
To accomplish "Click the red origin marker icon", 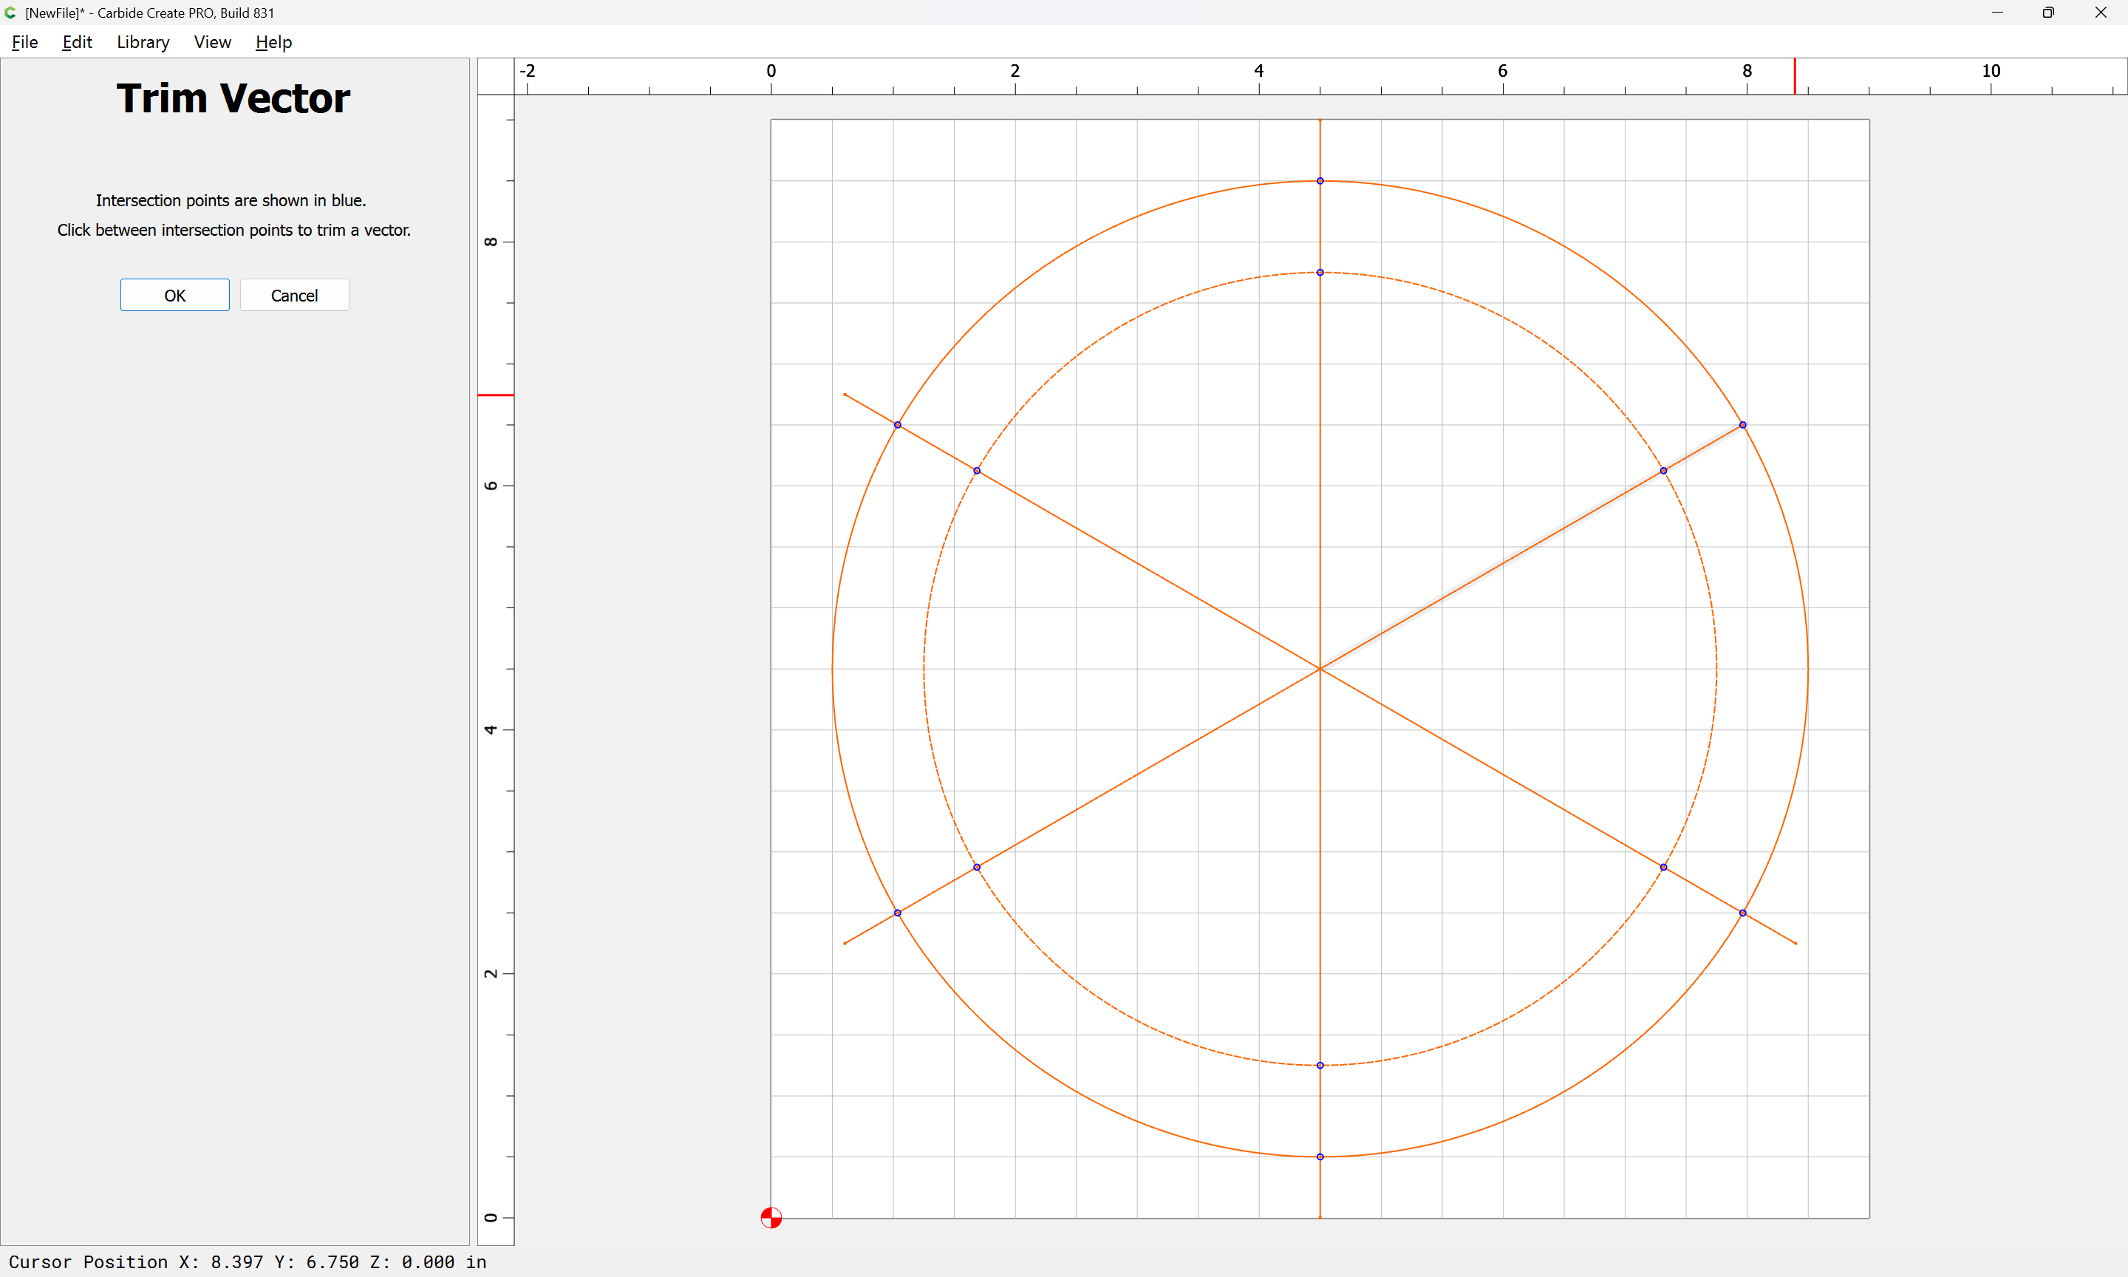I will (x=771, y=1218).
